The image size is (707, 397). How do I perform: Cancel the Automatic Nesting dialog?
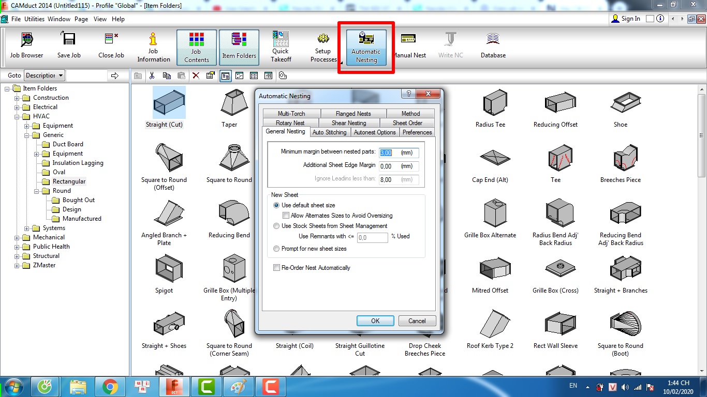417,320
